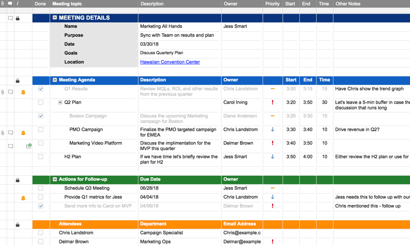Collapse the MEETING DETAILS section
The width and height of the screenshot is (410, 246).
[x=55, y=17]
